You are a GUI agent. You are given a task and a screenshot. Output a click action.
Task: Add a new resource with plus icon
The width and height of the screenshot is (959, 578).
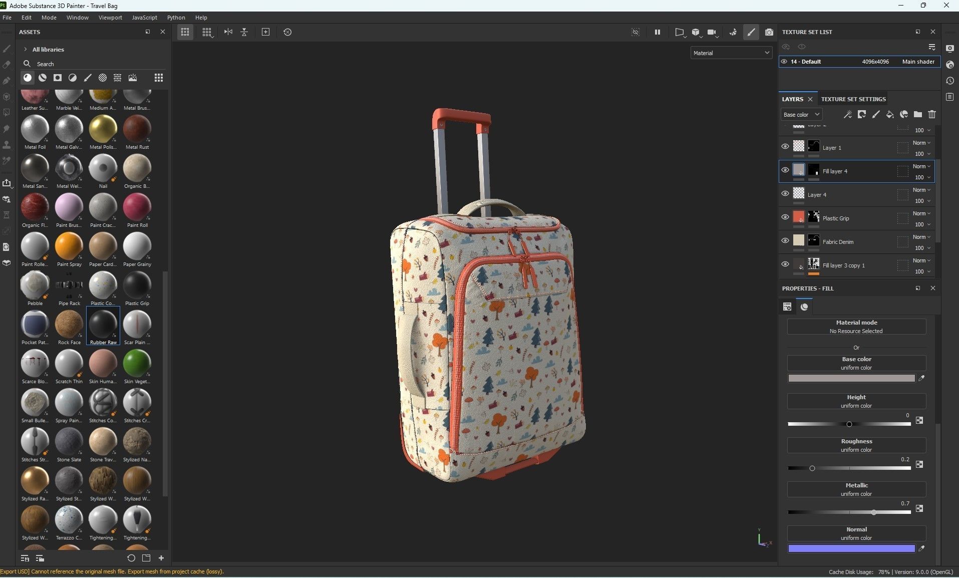click(161, 558)
